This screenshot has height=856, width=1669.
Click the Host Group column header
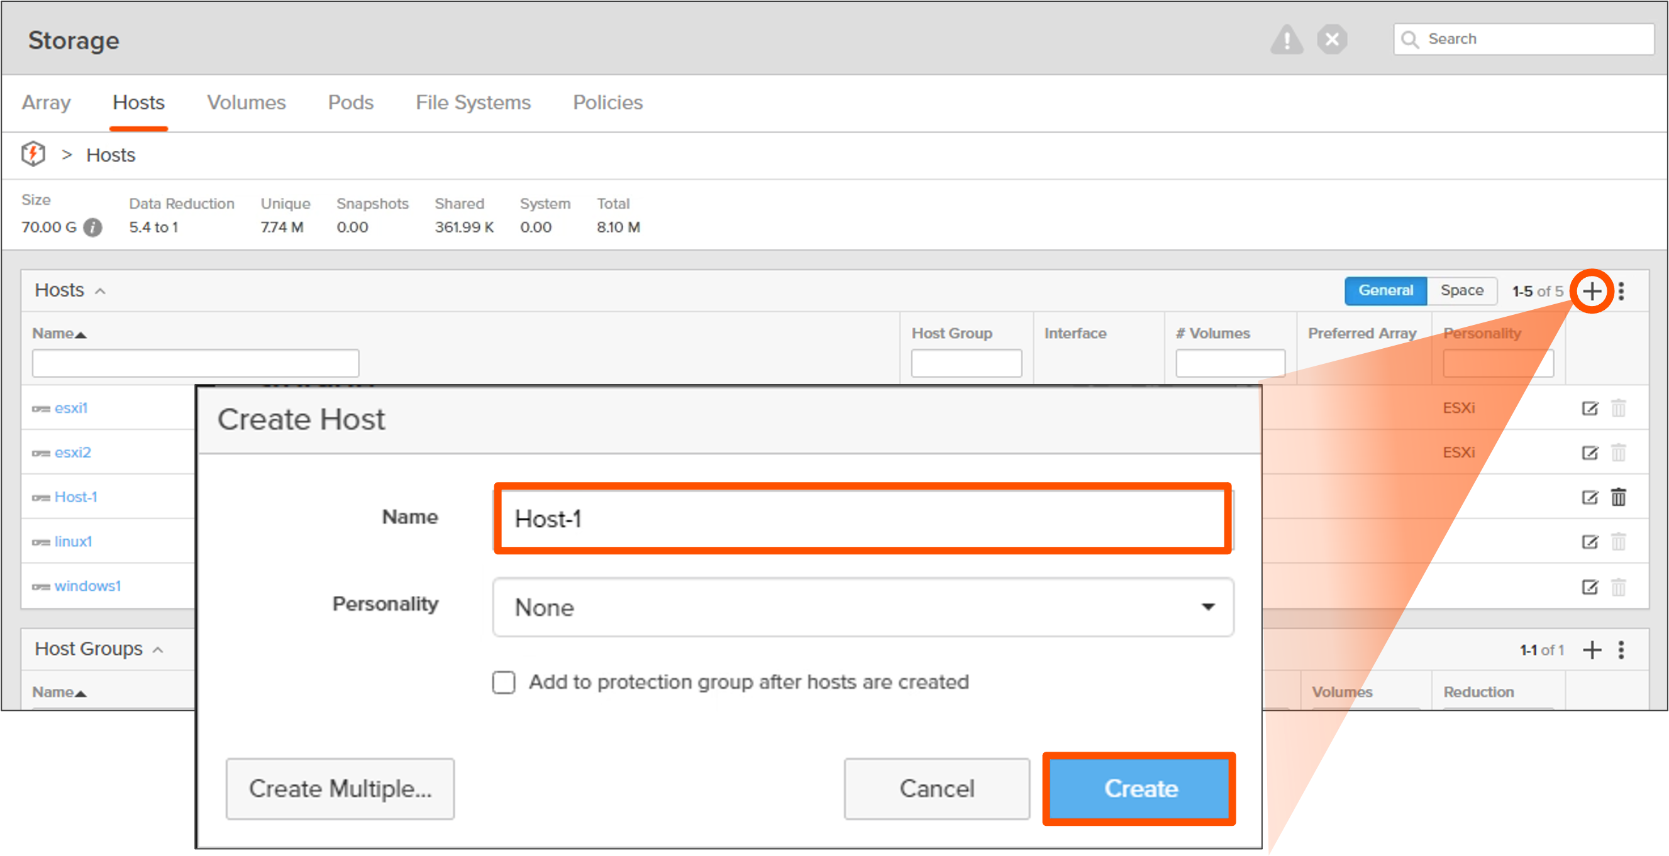coord(951,334)
